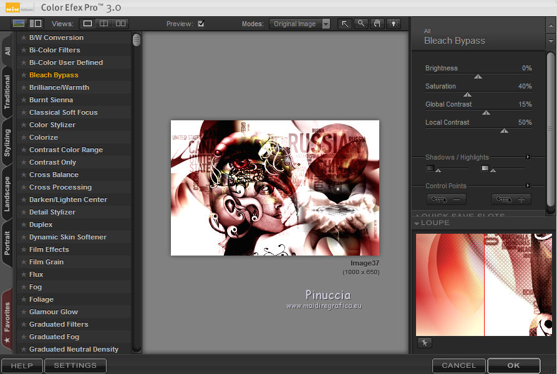557x374 pixels.
Task: Click the Global Contrast slider handle
Action: [x=487, y=113]
